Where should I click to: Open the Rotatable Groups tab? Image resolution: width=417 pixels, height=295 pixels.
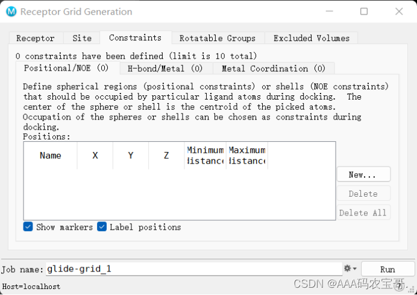(218, 38)
